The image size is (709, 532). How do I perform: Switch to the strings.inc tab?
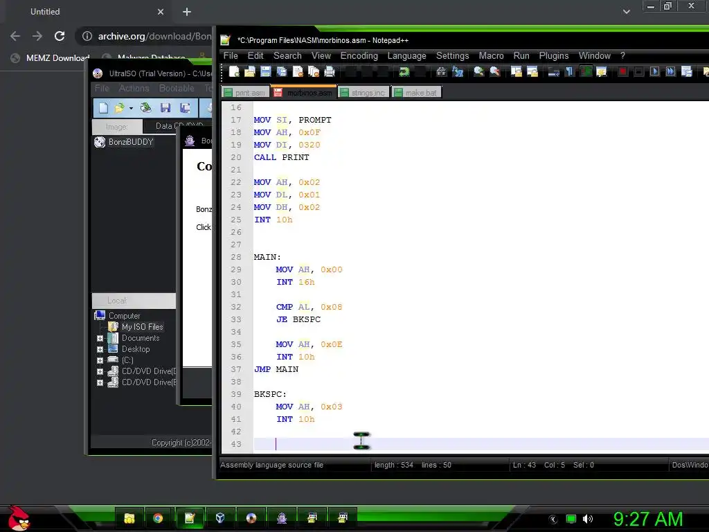pyautogui.click(x=363, y=93)
